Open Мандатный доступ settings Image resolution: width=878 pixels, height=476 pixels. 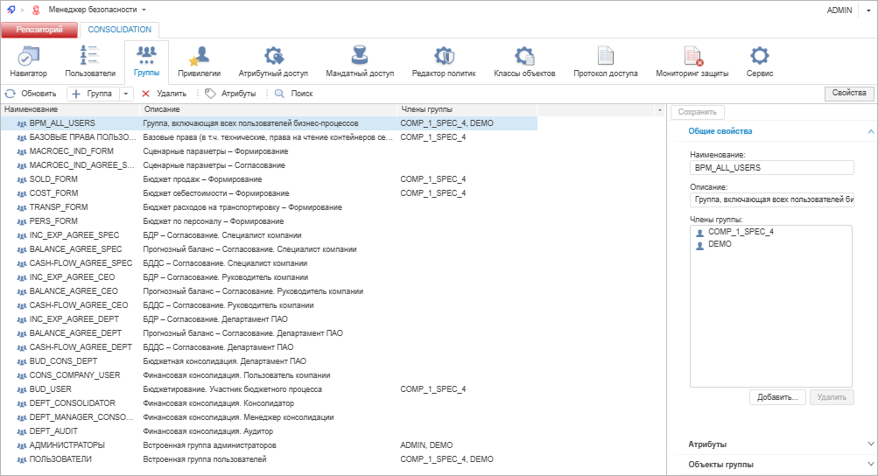[x=360, y=61]
